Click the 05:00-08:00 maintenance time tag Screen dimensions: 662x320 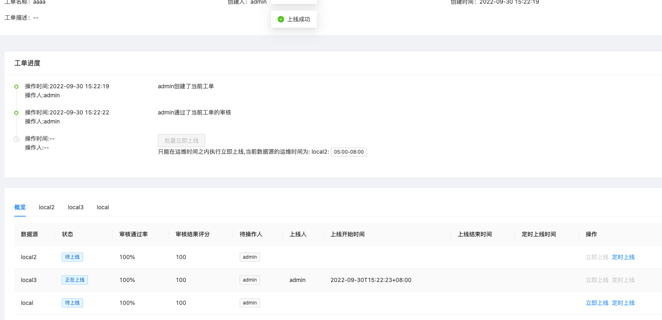(349, 152)
